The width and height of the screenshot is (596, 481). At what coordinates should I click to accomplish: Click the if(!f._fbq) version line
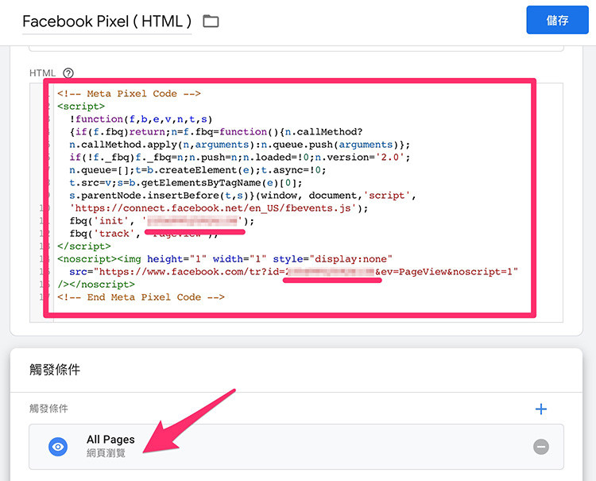tap(239, 157)
